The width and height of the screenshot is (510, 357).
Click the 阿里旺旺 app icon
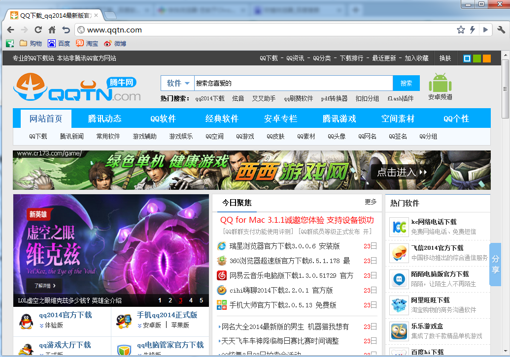click(x=399, y=305)
